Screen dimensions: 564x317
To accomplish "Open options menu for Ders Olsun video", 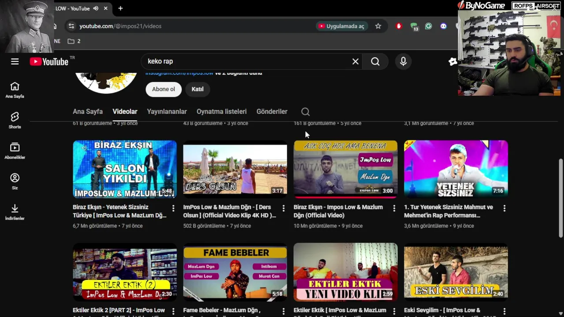I will (283, 208).
